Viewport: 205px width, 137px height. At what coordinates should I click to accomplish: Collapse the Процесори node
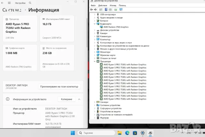94,61
